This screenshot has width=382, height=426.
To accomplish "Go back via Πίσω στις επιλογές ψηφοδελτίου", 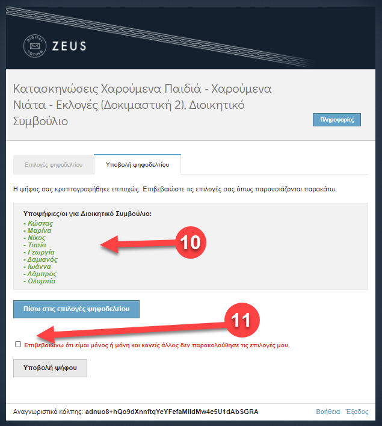I will click(76, 309).
